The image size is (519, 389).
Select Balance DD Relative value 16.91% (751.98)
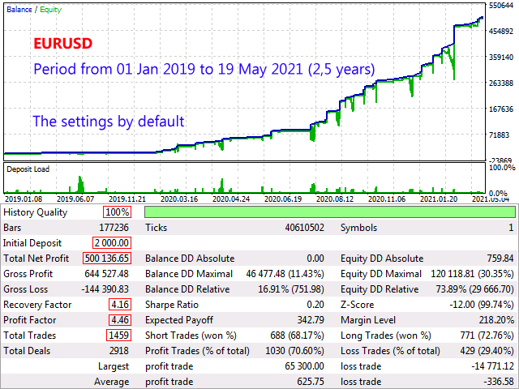point(291,289)
